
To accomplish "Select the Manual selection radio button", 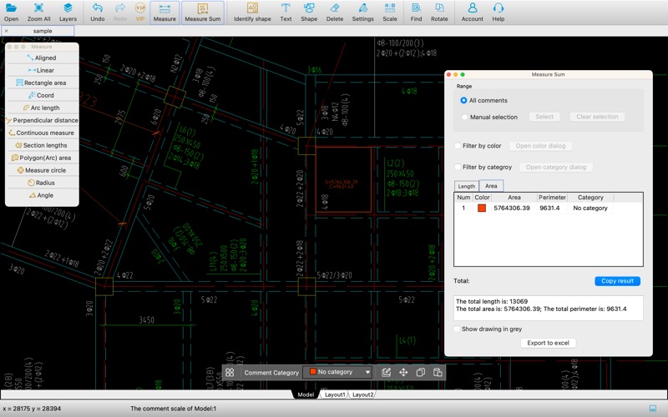I will click(464, 118).
